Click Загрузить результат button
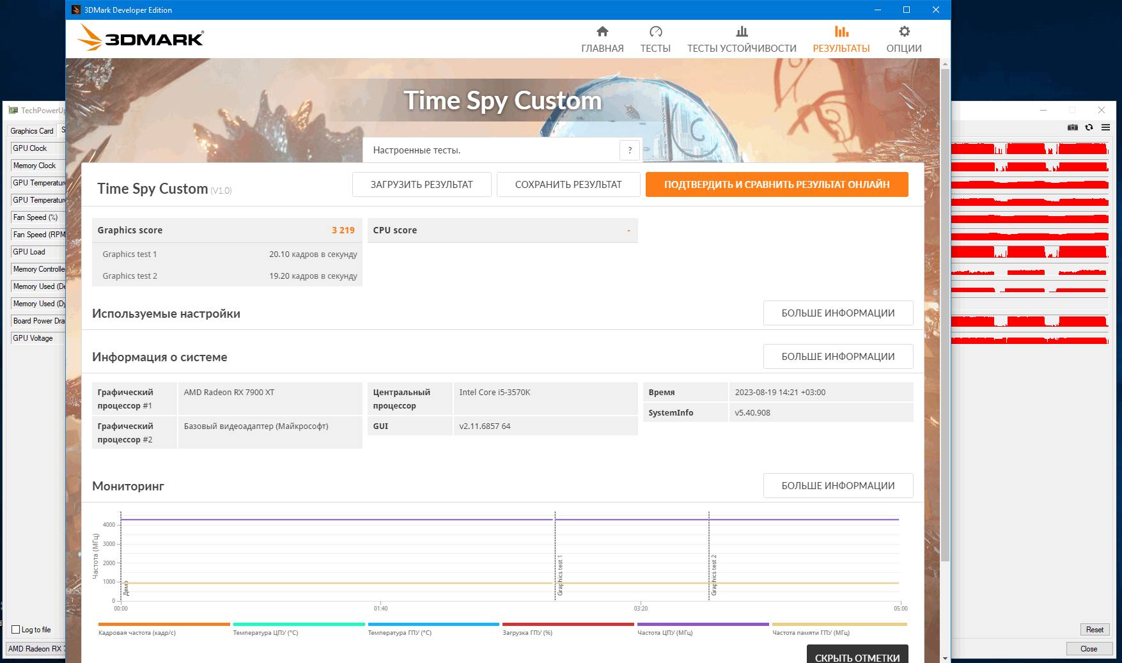This screenshot has height=663, width=1122. pyautogui.click(x=422, y=185)
